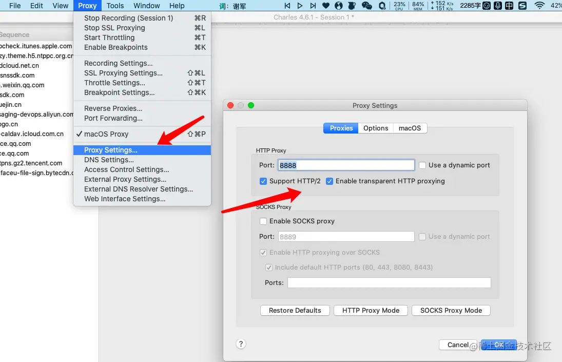This screenshot has width=562, height=362.
Task: Toggle Enable HTTP proxying over SOCKS
Action: (x=263, y=252)
